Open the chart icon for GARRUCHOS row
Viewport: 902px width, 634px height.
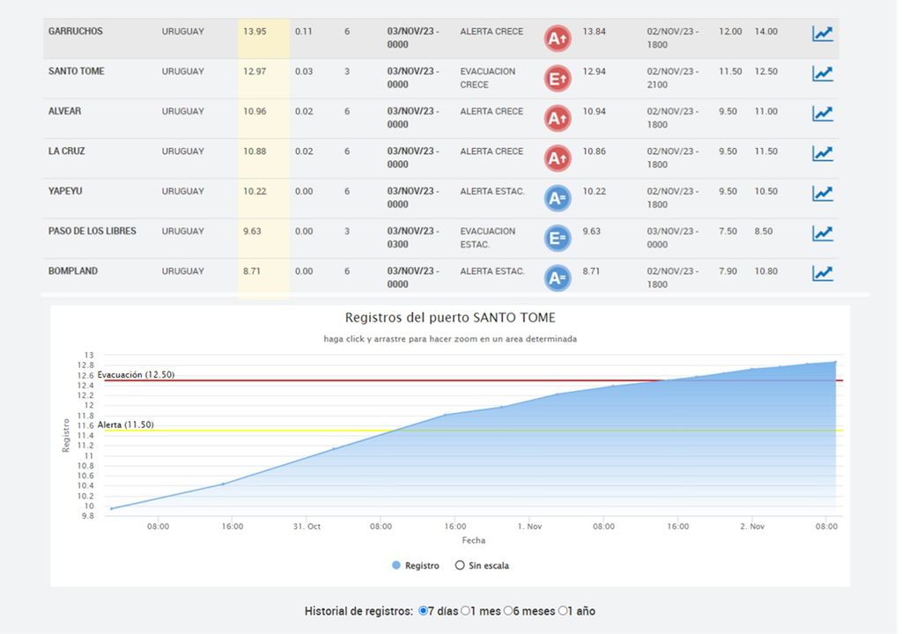(x=822, y=34)
